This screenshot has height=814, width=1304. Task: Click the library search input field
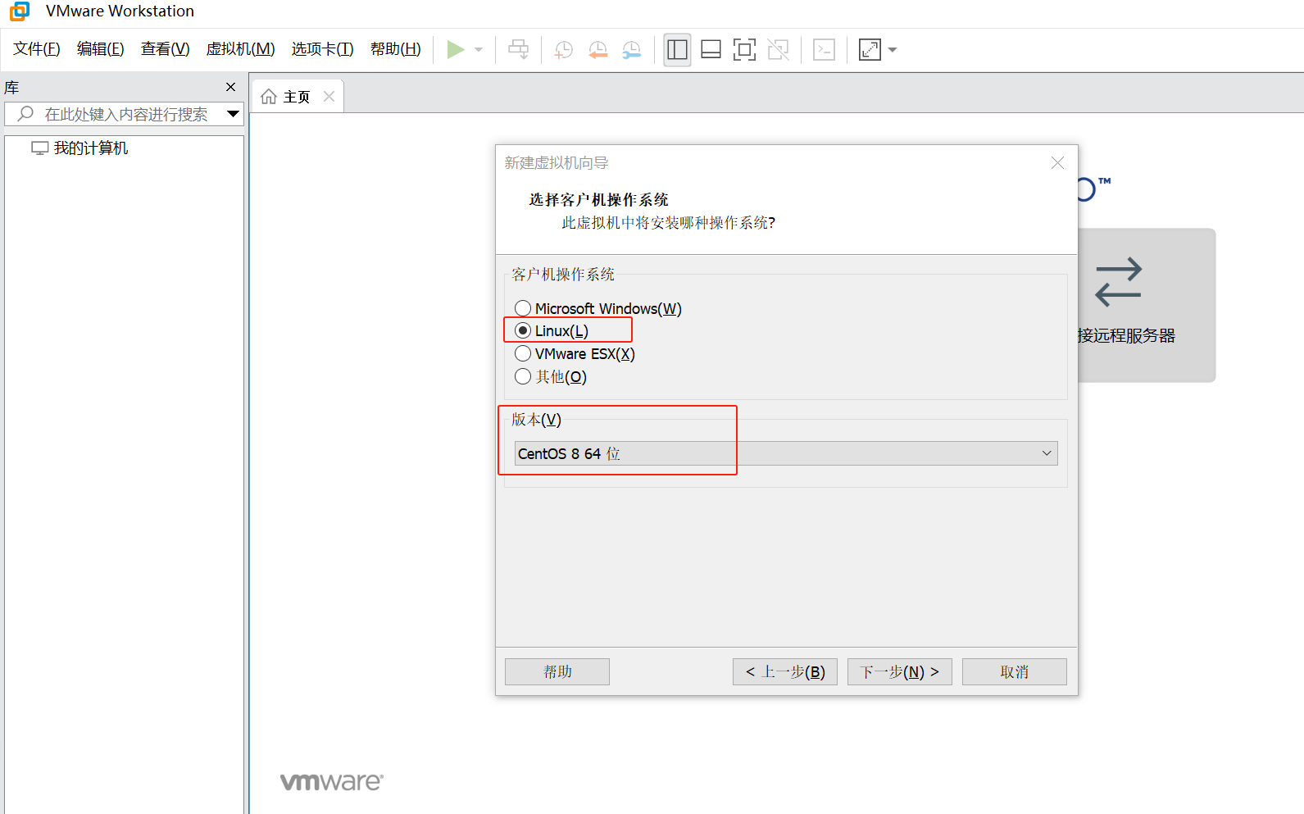tap(124, 114)
